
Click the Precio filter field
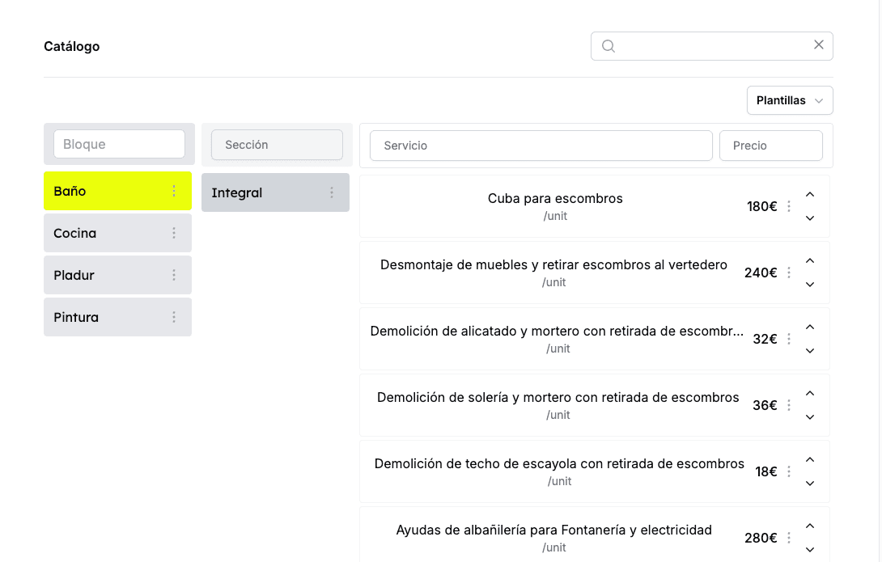click(x=770, y=146)
